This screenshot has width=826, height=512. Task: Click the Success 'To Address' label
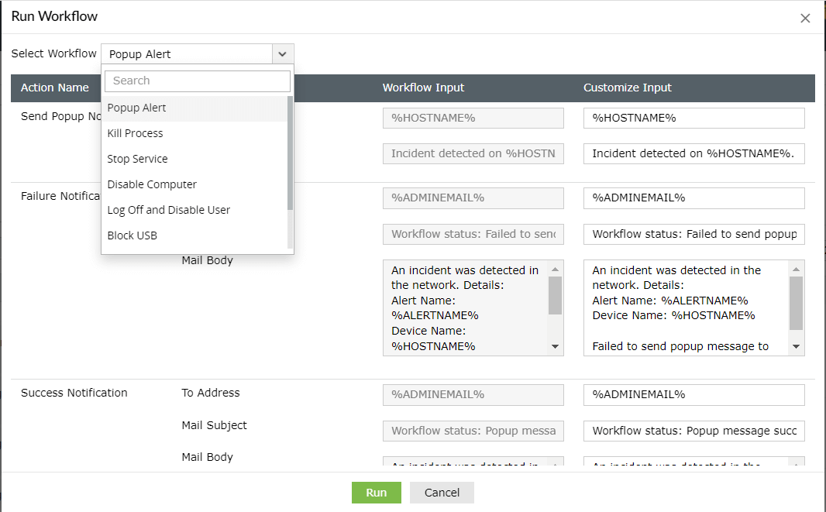click(211, 393)
